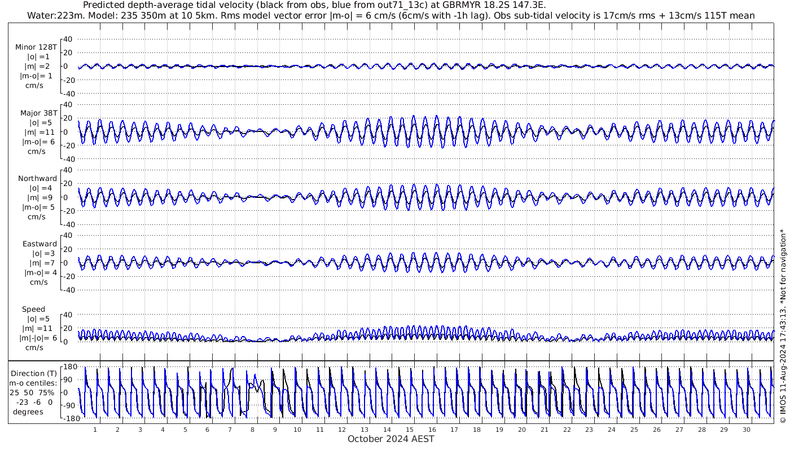
Task: Click the '180' y-axis label in Direction panel
Action: 69,367
